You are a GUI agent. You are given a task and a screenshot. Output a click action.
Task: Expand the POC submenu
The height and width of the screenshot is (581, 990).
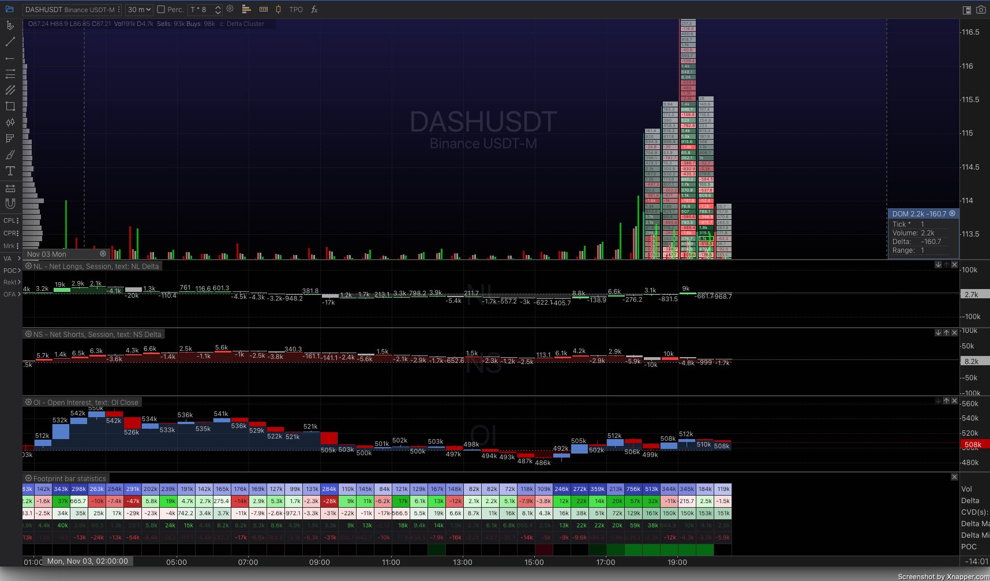click(x=19, y=271)
